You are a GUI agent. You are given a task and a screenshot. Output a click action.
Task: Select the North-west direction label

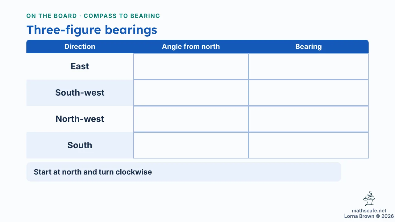coord(80,119)
